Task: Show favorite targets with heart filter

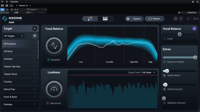Action: tap(35, 36)
